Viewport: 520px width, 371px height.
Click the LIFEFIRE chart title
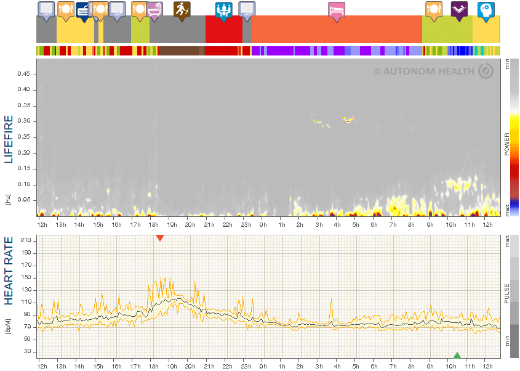[x=8, y=139]
